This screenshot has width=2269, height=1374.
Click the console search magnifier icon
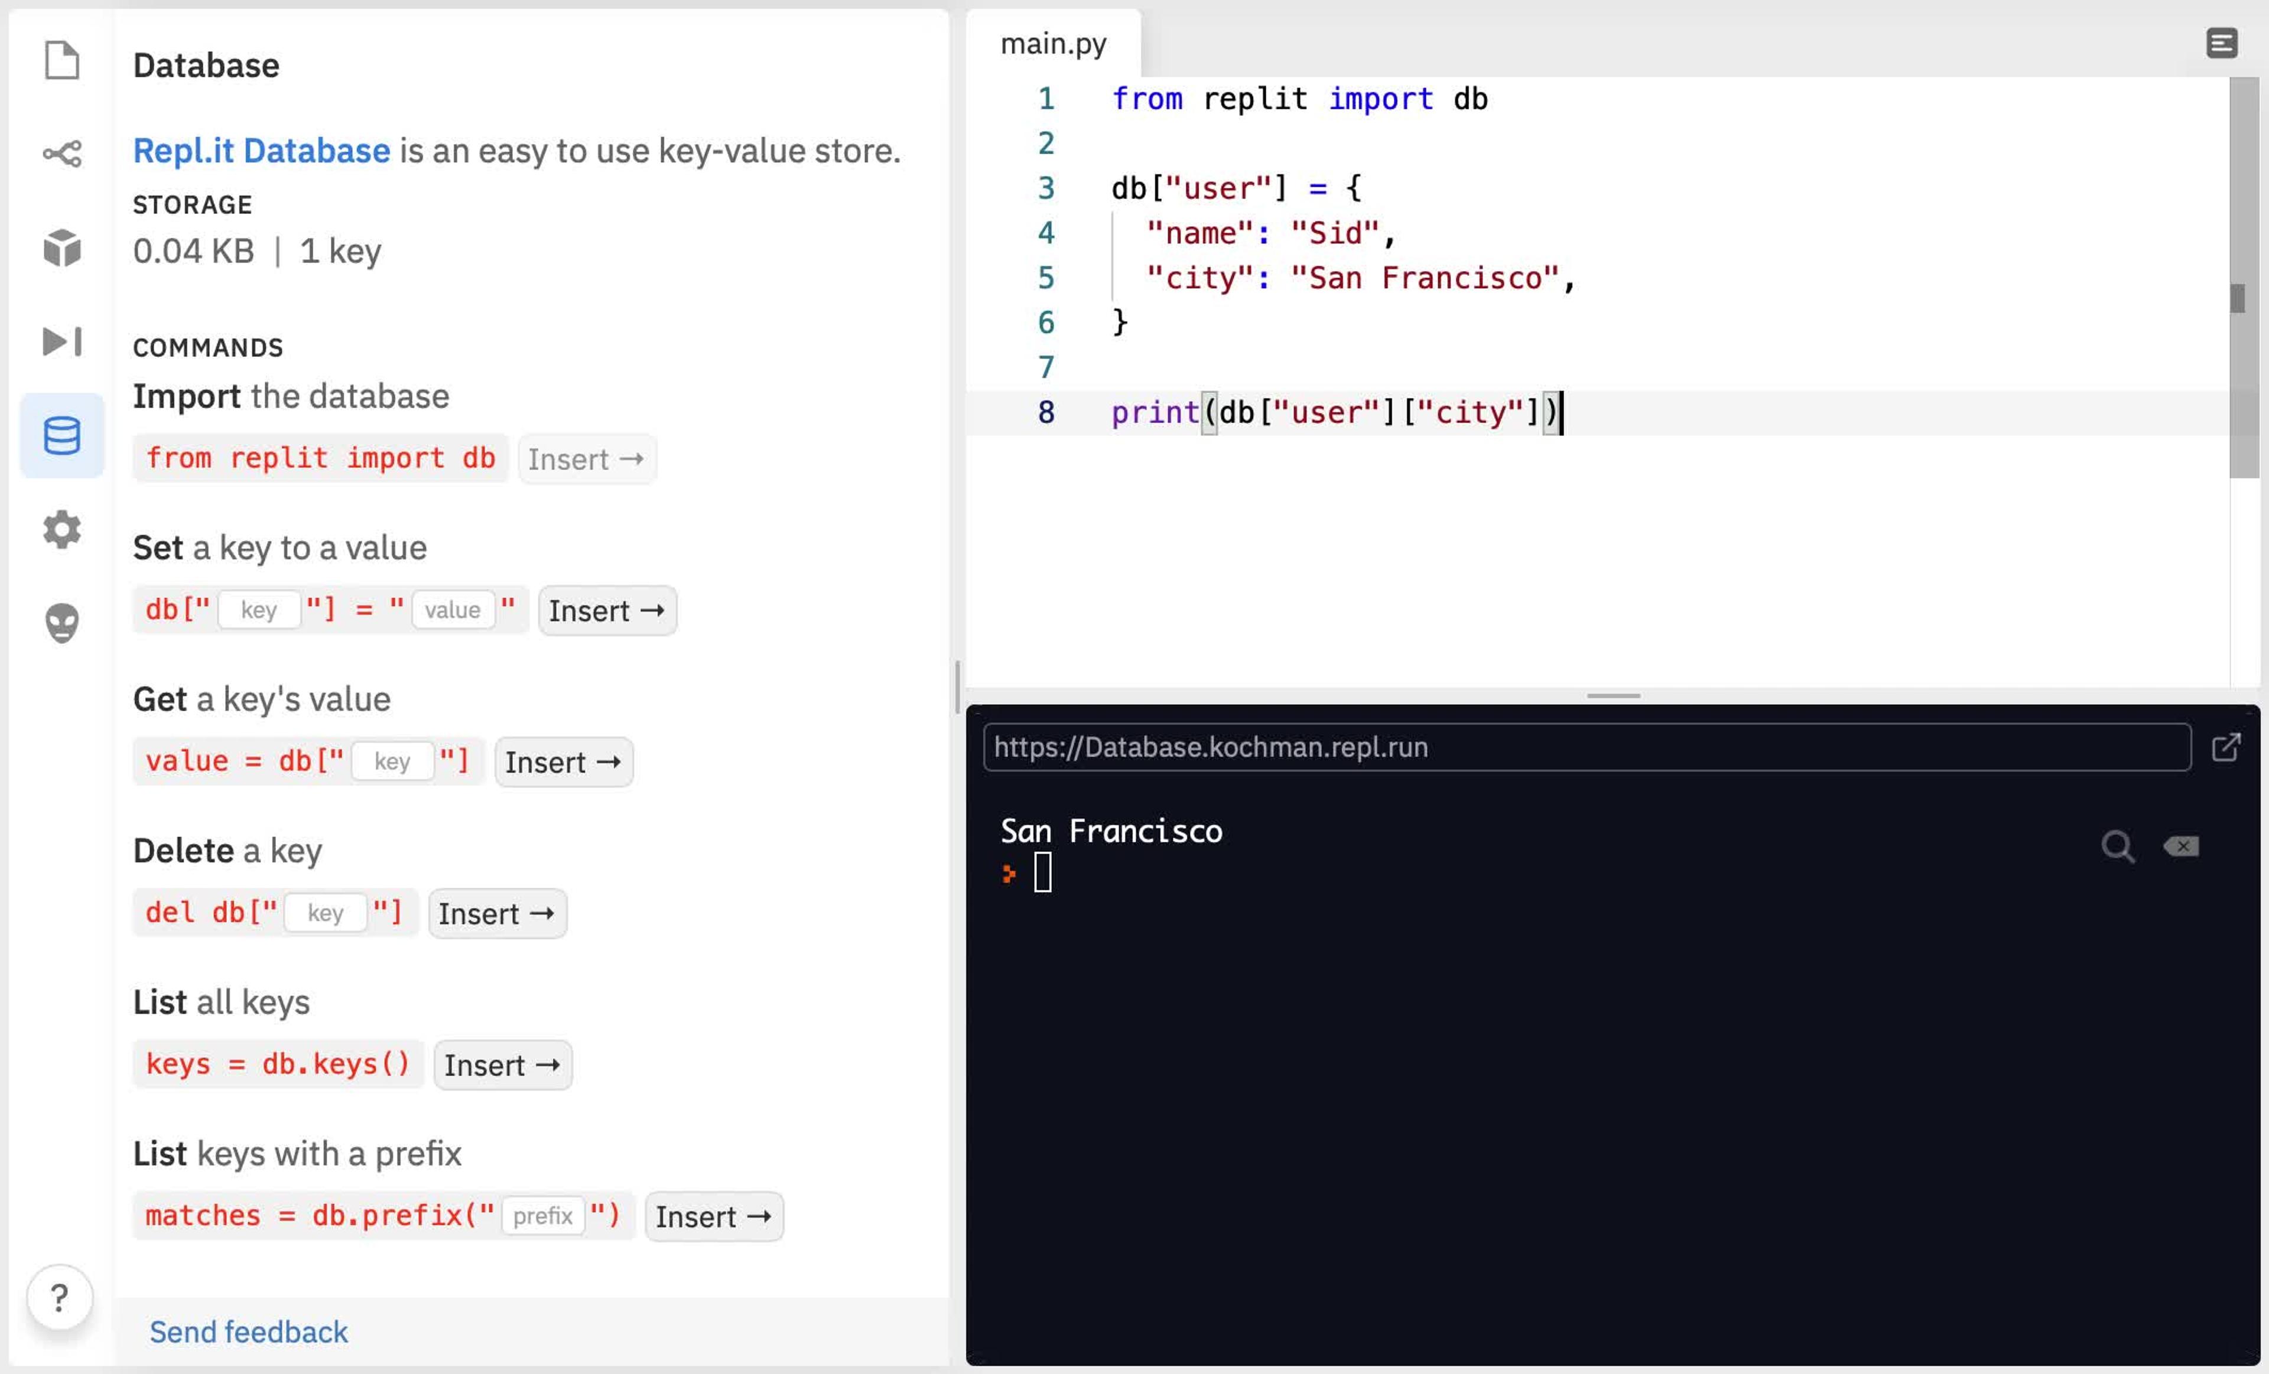coord(2117,846)
